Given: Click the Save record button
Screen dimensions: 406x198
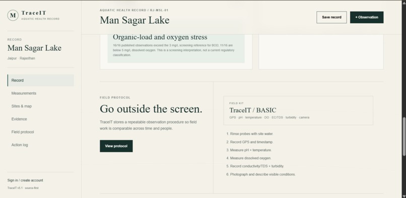Looking at the screenshot, I should (x=331, y=17).
